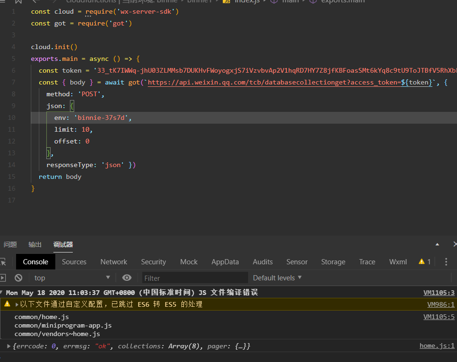The width and height of the screenshot is (457, 362).
Task: Collapse the Mon May 18 log group
Action: pos(1,293)
